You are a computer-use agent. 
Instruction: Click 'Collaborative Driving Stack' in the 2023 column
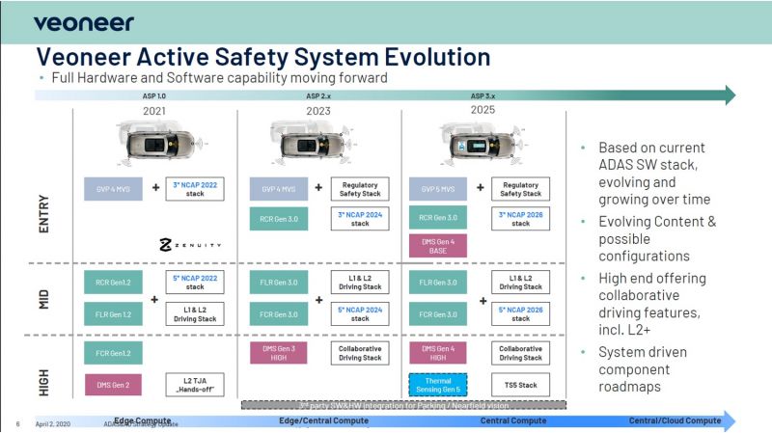point(360,353)
